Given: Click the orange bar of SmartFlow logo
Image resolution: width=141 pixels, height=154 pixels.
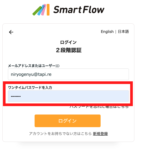Looking at the screenshot, I should 48,10.
